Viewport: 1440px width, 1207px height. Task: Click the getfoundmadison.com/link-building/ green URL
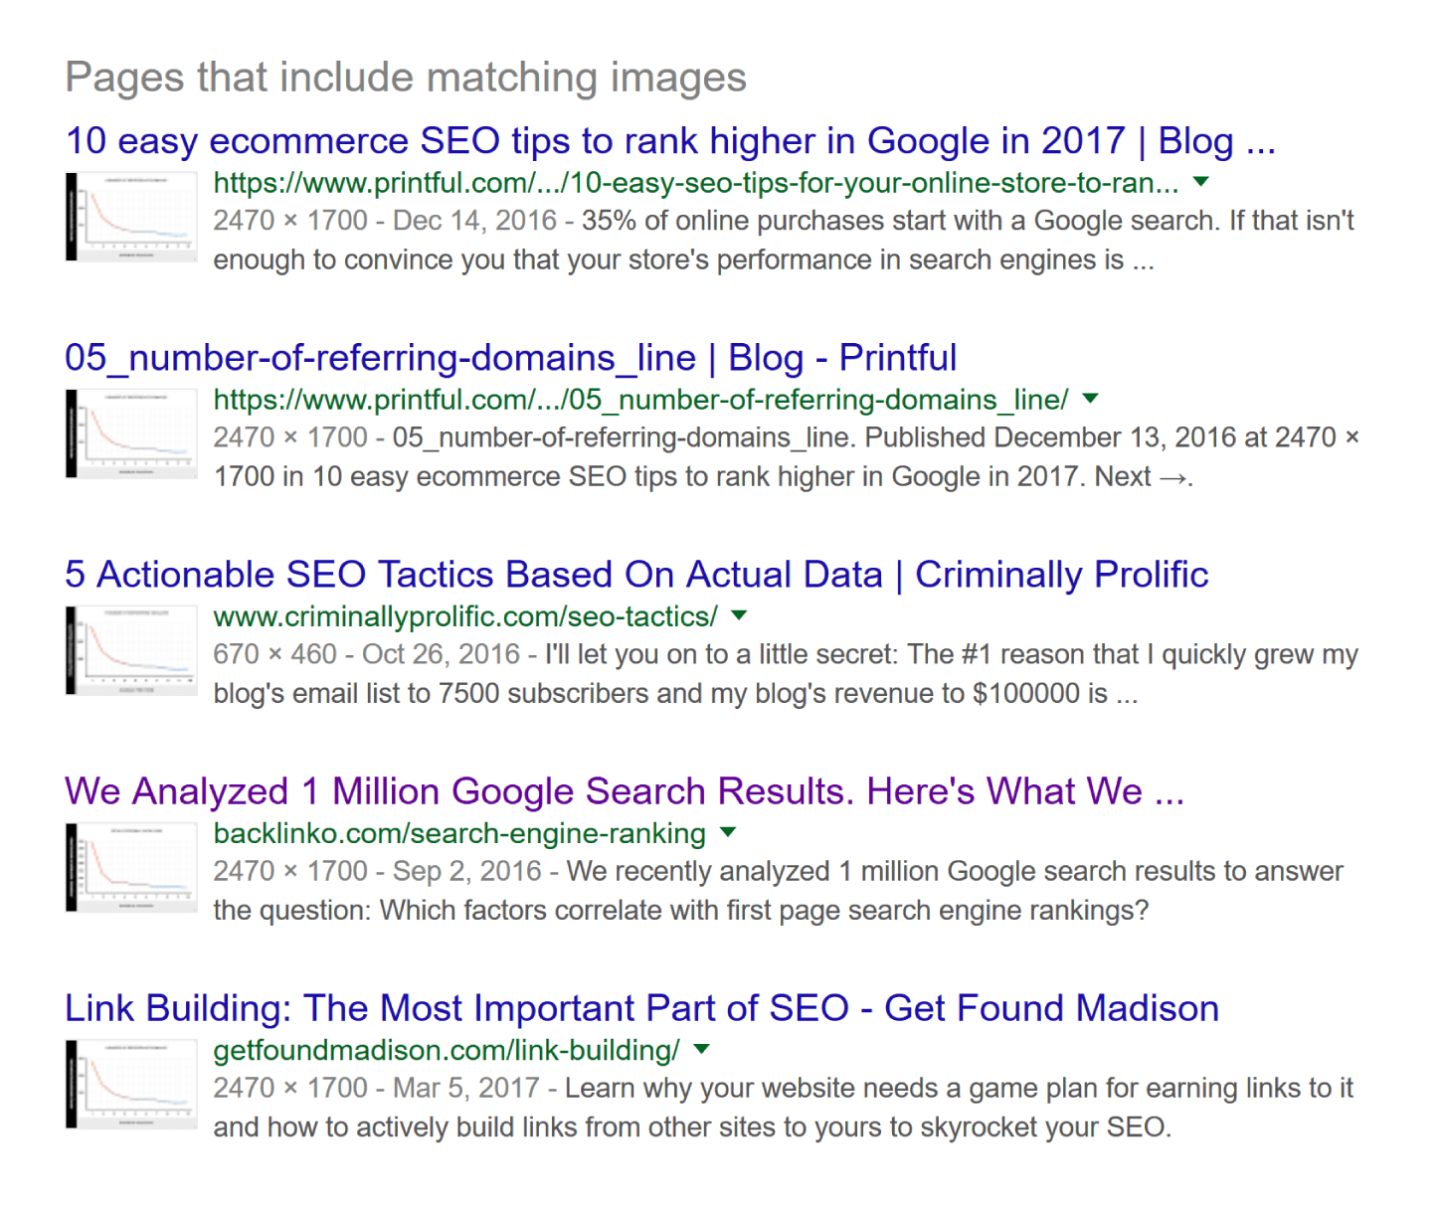click(447, 1050)
